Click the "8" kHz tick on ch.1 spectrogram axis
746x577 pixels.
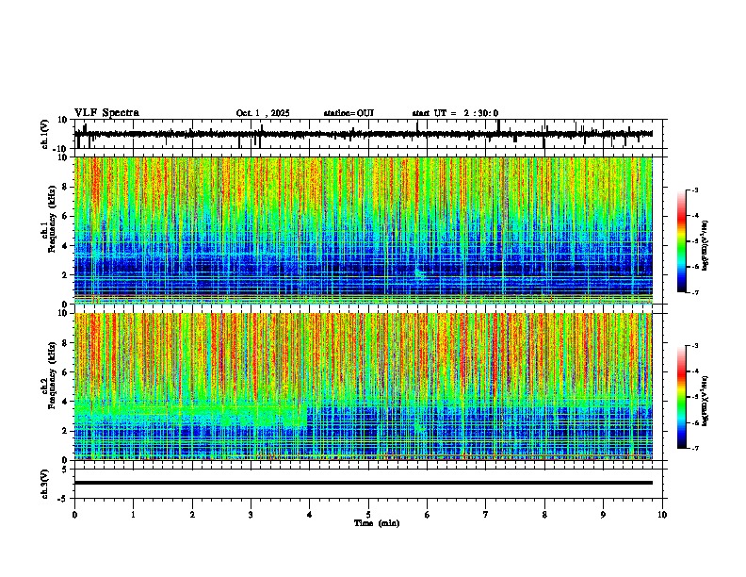point(66,187)
